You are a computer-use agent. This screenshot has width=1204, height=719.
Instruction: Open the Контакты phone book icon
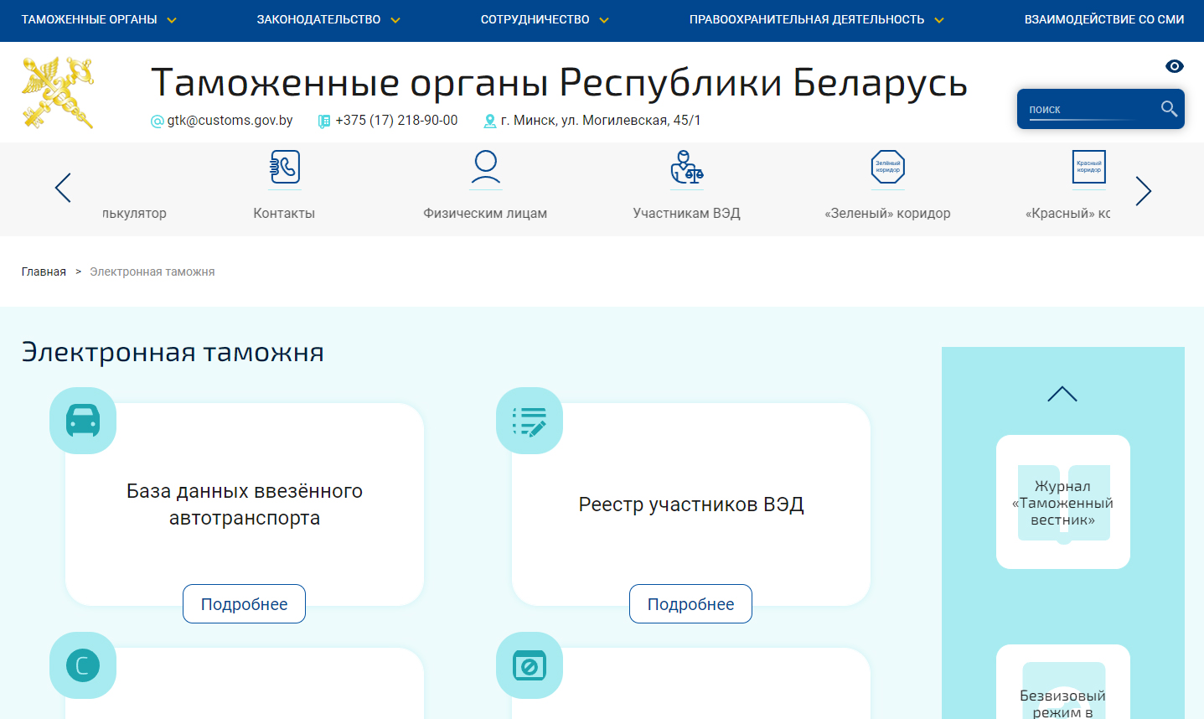(x=285, y=167)
